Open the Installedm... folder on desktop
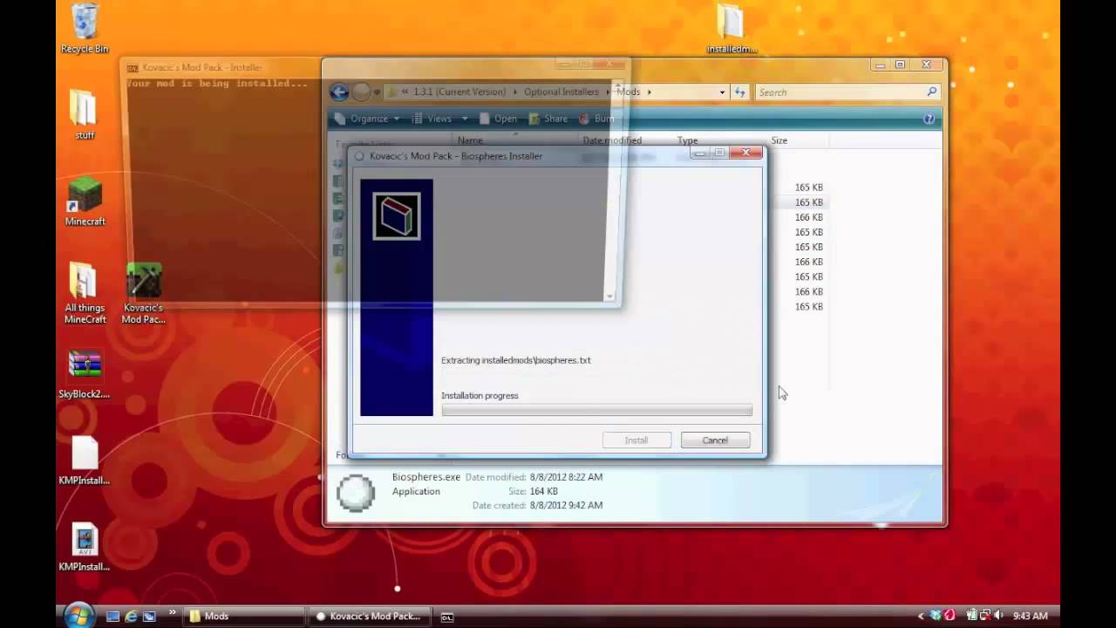Screen dimensions: 1116x628 coord(731,29)
